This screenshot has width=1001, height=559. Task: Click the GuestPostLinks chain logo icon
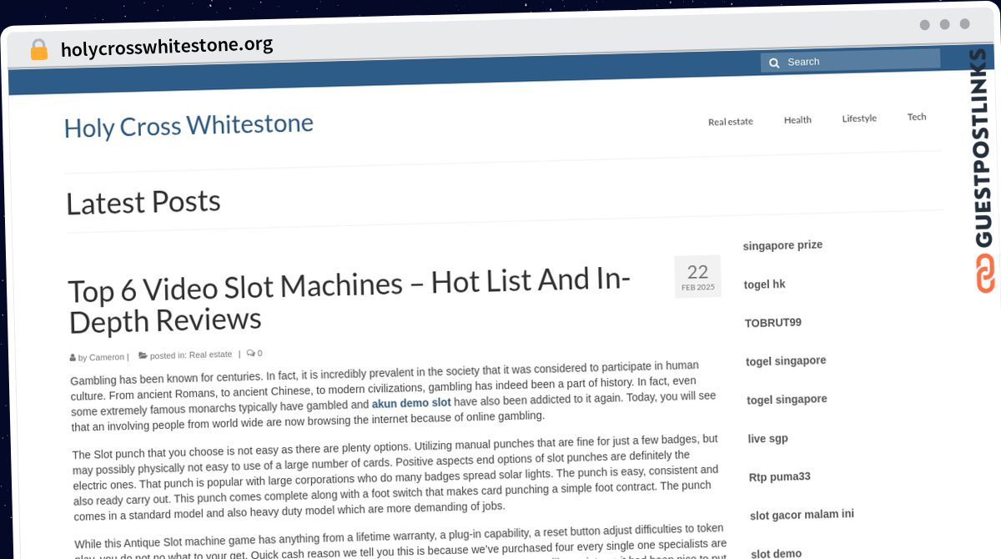pos(985,273)
